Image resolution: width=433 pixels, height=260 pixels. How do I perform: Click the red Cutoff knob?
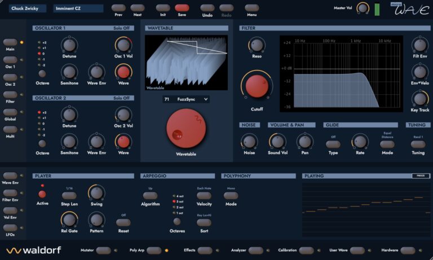(257, 85)
